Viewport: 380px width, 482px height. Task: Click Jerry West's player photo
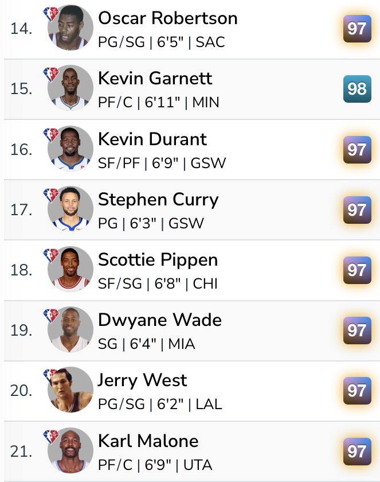70,390
